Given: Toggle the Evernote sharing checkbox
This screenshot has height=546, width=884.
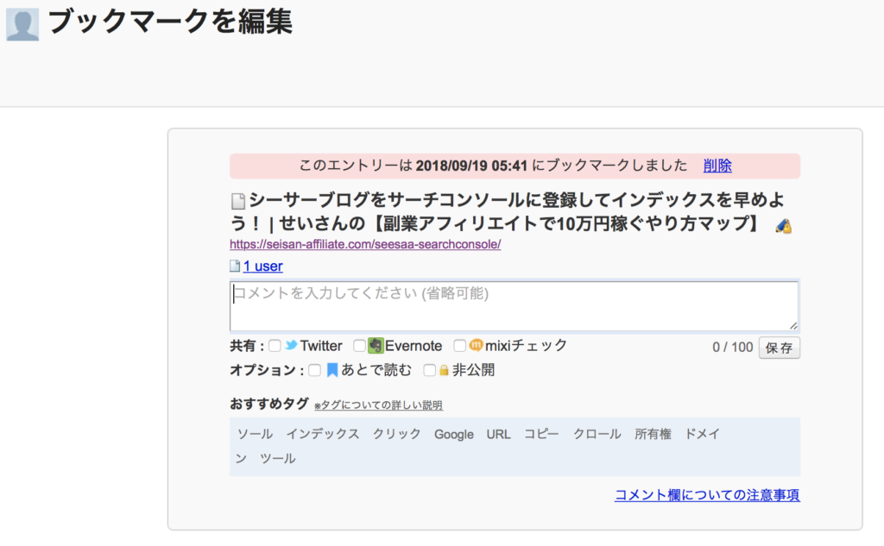Looking at the screenshot, I should pyautogui.click(x=359, y=345).
